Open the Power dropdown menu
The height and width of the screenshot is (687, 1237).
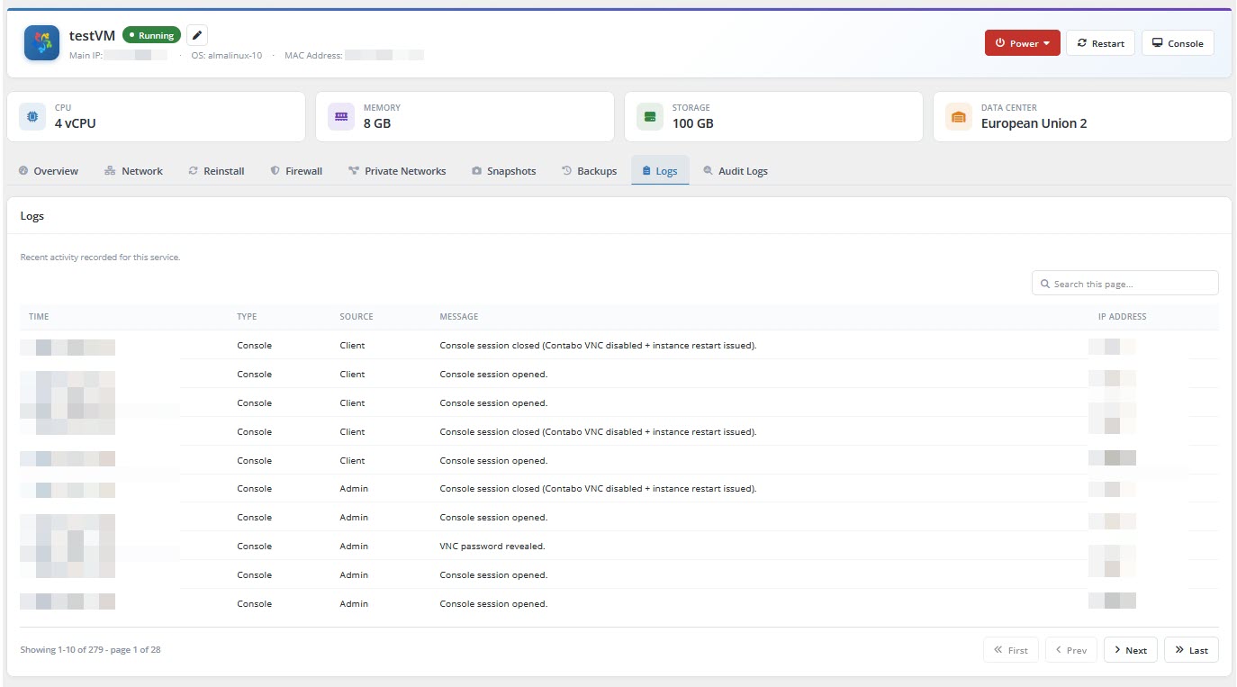tap(1023, 43)
